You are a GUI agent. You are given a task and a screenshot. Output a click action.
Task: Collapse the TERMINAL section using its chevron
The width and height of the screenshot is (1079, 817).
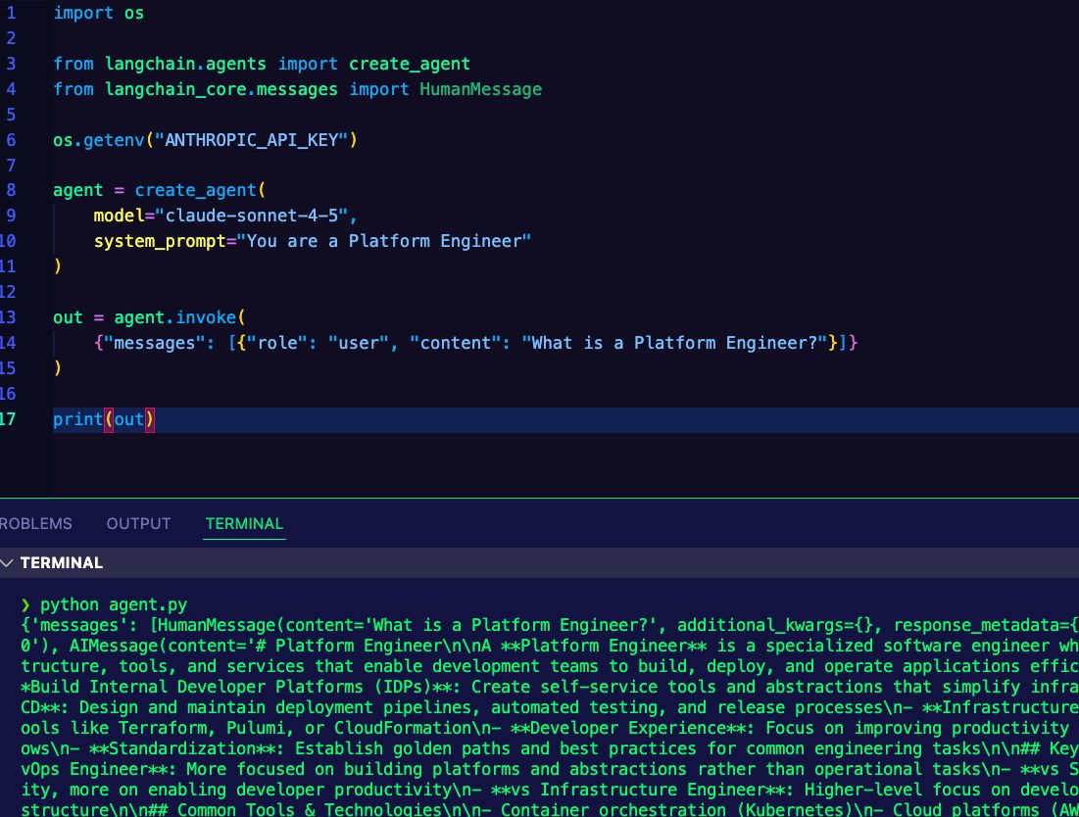(8, 562)
